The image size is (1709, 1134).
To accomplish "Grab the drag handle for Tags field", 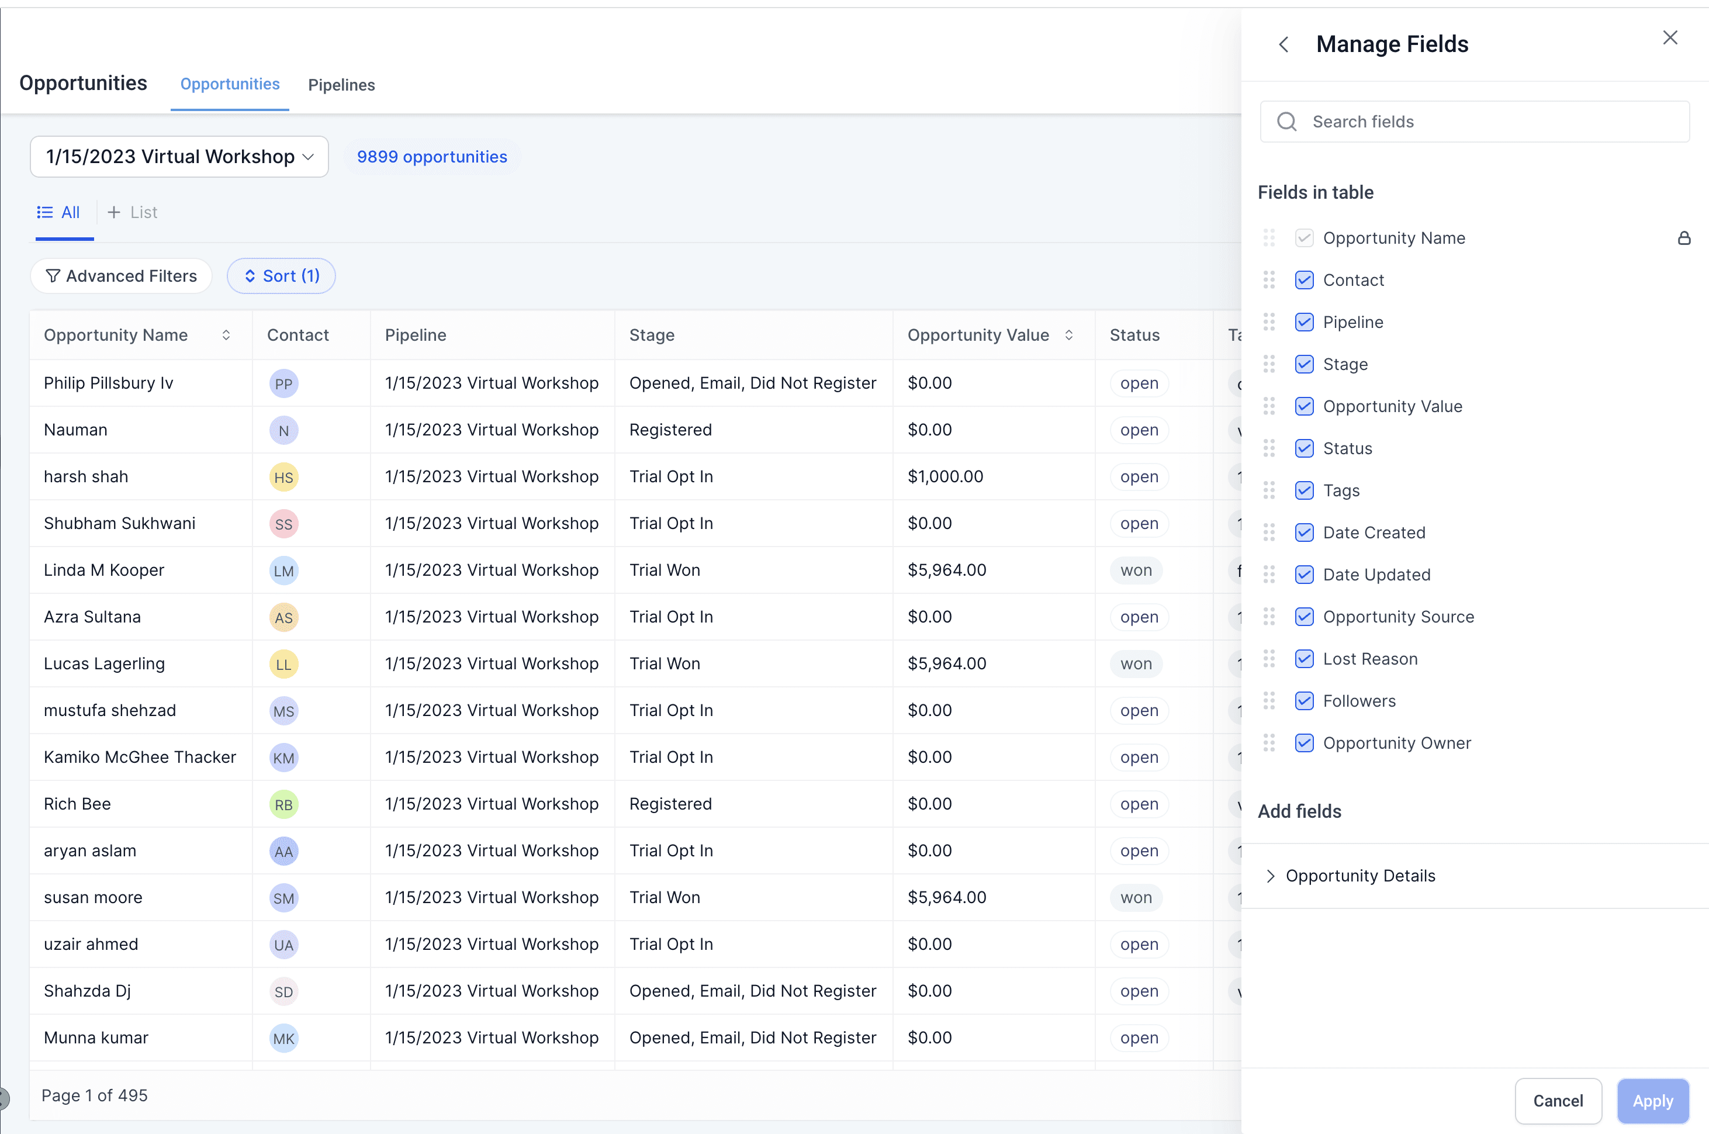I will 1269,490.
